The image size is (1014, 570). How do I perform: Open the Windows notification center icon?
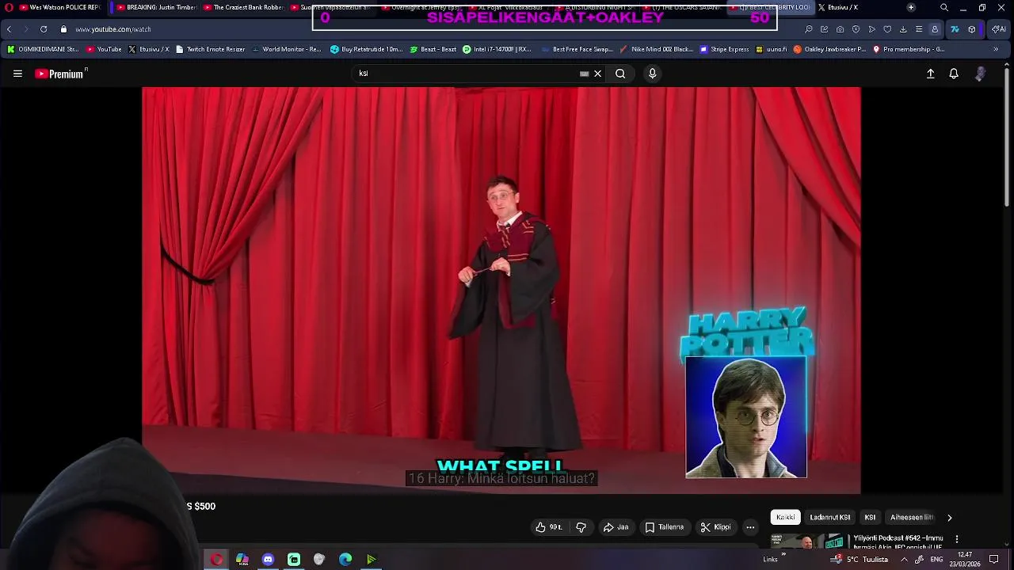[x=994, y=559]
